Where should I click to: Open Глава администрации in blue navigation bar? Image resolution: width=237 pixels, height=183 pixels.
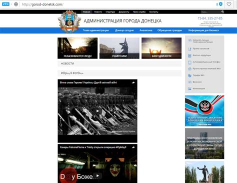96,30
